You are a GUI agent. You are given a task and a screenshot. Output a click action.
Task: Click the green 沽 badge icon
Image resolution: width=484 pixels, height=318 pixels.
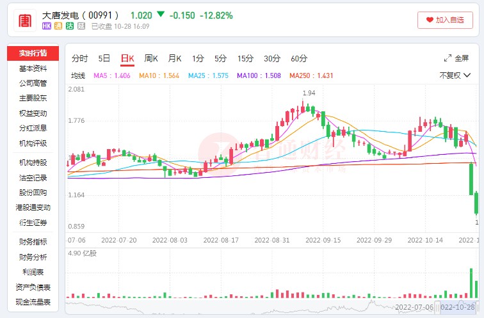(70, 26)
